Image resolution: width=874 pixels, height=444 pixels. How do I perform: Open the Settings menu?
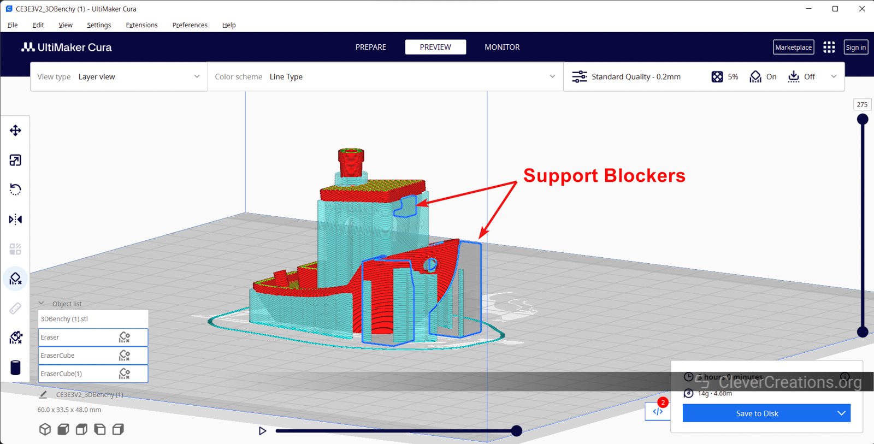pos(99,25)
